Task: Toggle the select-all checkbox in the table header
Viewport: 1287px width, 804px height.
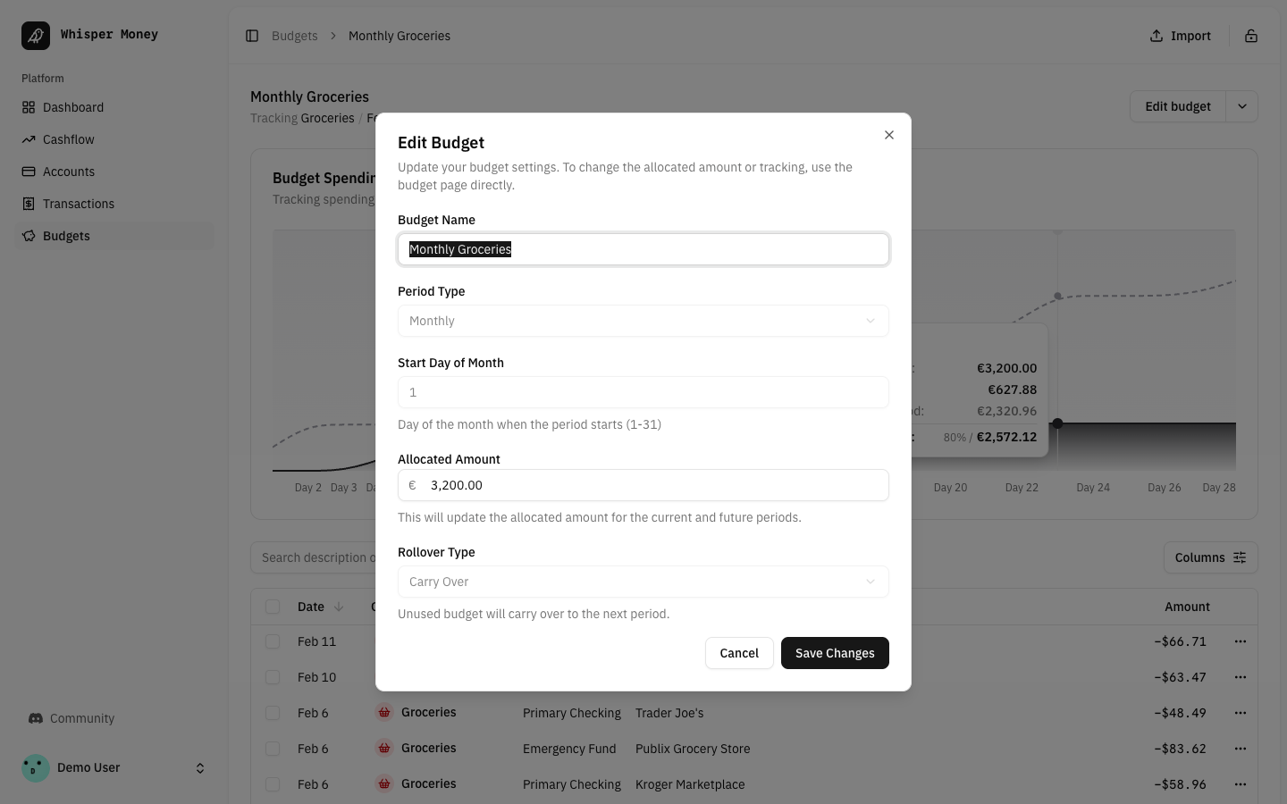Action: coord(273,607)
